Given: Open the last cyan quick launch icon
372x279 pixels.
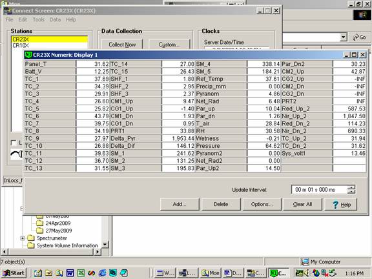Looking at the screenshot, I should click(x=124, y=273).
